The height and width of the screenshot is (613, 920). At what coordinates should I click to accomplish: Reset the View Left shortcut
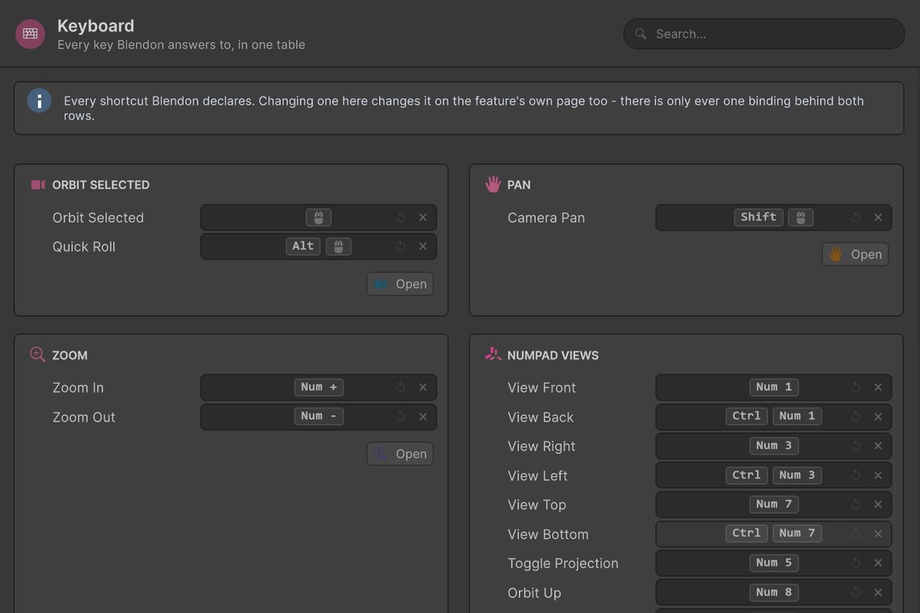tap(856, 475)
